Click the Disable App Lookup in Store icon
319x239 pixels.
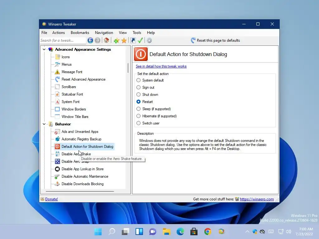(58, 169)
